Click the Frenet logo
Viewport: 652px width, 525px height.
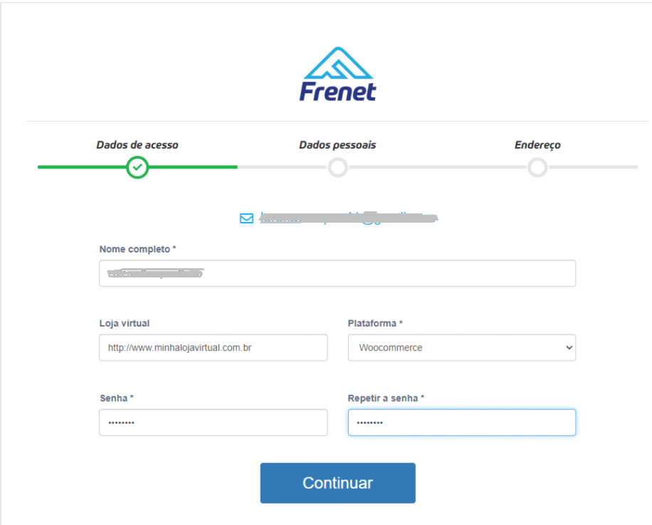337,74
